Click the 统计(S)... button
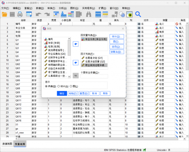The height and width of the screenshot is (152, 189). (x=117, y=36)
